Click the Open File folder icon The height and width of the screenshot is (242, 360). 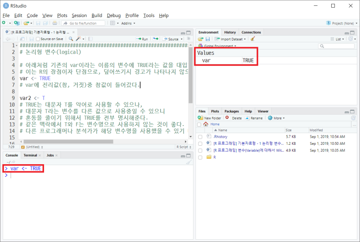tap(26, 23)
